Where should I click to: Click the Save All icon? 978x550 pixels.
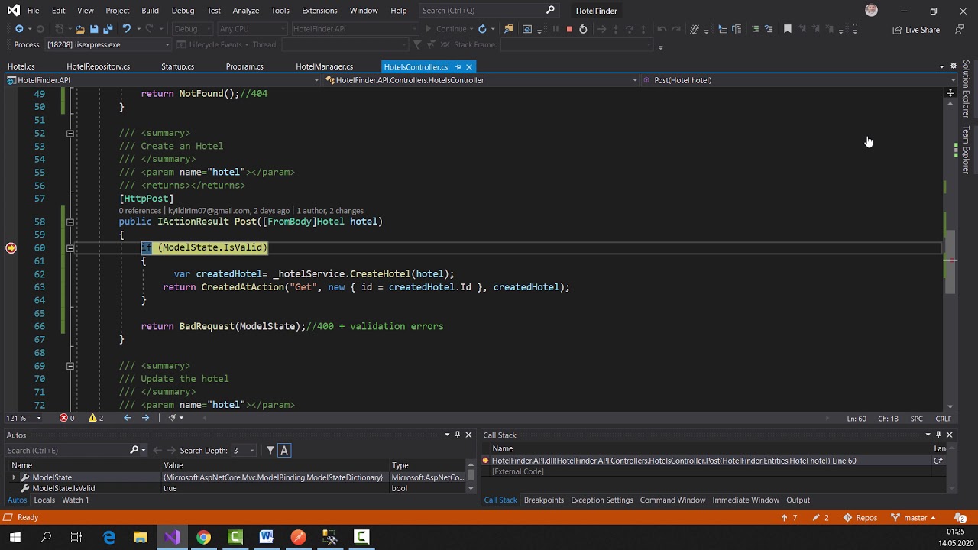108,29
